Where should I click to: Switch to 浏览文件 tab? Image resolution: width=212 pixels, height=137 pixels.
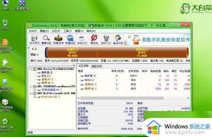pos(96,66)
